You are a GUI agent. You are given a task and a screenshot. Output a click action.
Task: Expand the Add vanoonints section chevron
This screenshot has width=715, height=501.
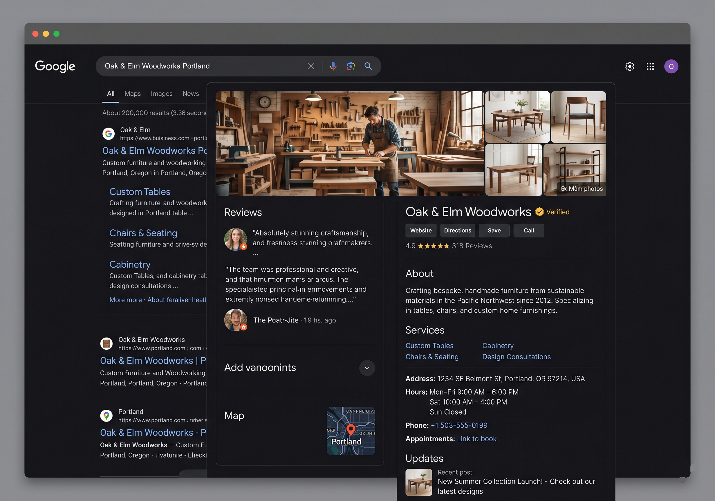(x=367, y=368)
